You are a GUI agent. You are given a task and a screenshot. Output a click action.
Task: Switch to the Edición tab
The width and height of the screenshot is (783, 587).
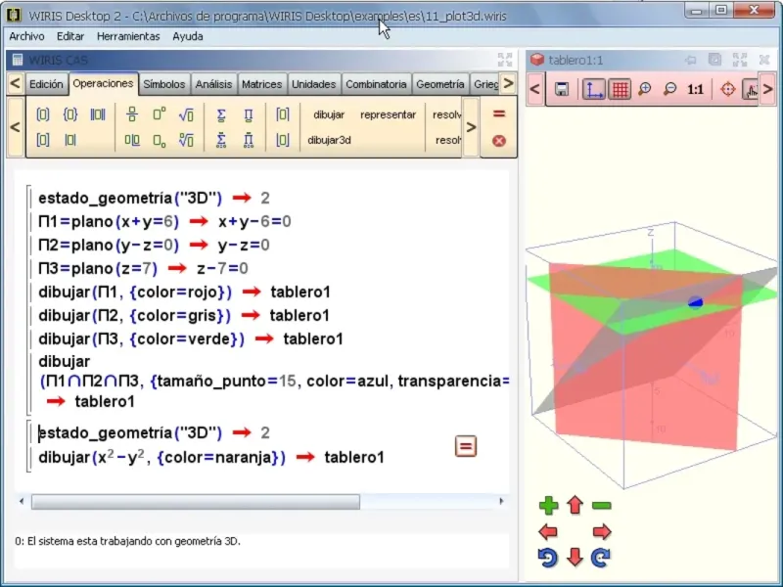click(46, 84)
